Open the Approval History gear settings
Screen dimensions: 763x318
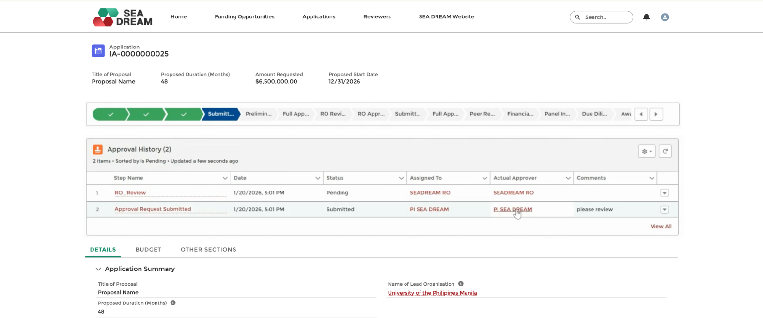coord(647,151)
